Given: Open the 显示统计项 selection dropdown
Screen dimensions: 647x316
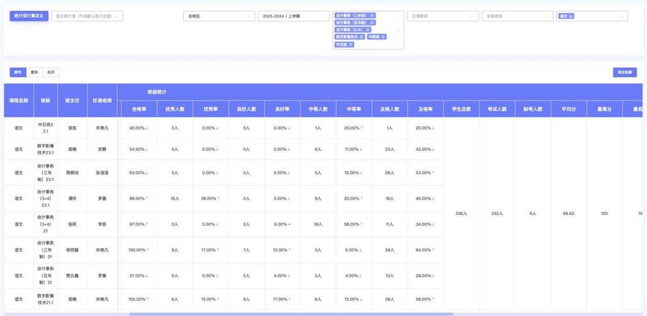Looking at the screenshot, I should 87,16.
